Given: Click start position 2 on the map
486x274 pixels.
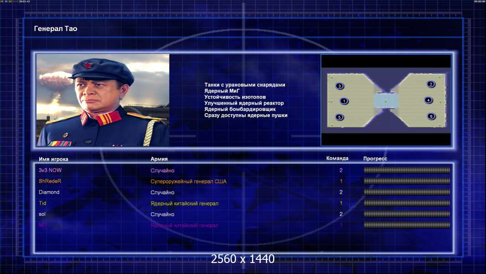Looking at the screenshot, I should [x=430, y=84].
